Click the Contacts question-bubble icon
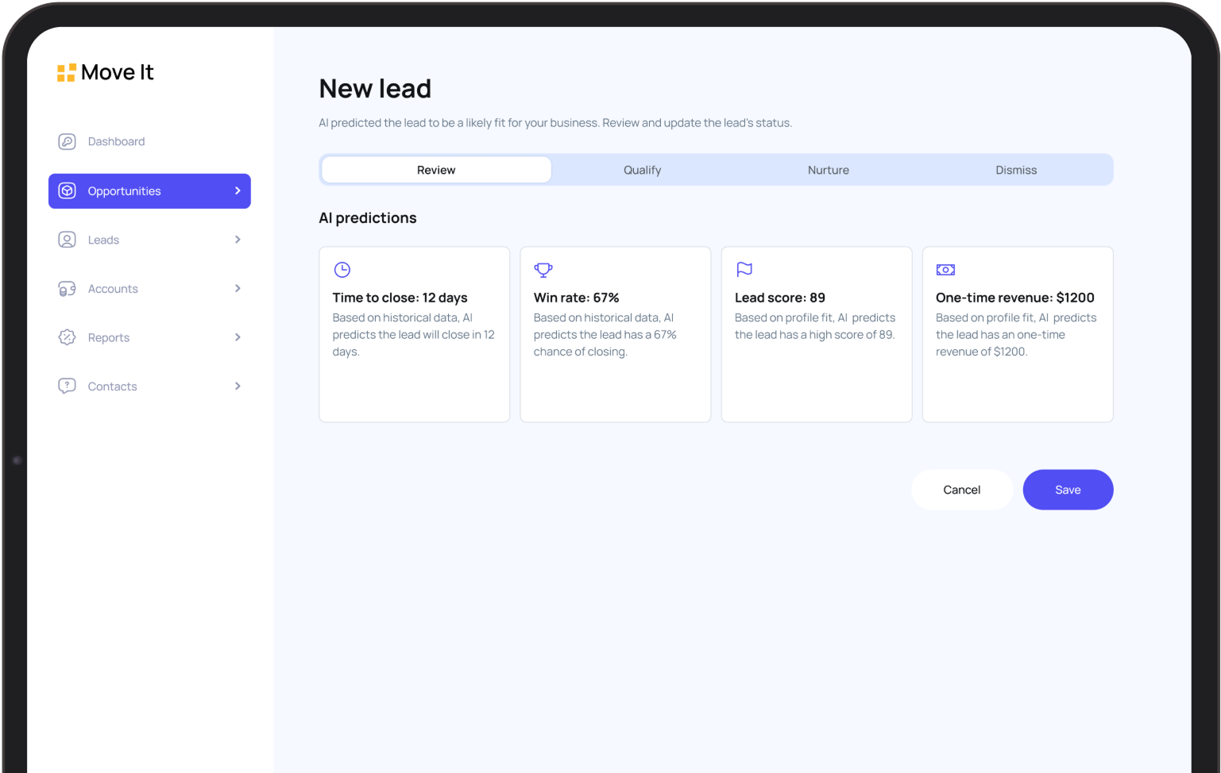This screenshot has height=773, width=1221. pyautogui.click(x=68, y=386)
